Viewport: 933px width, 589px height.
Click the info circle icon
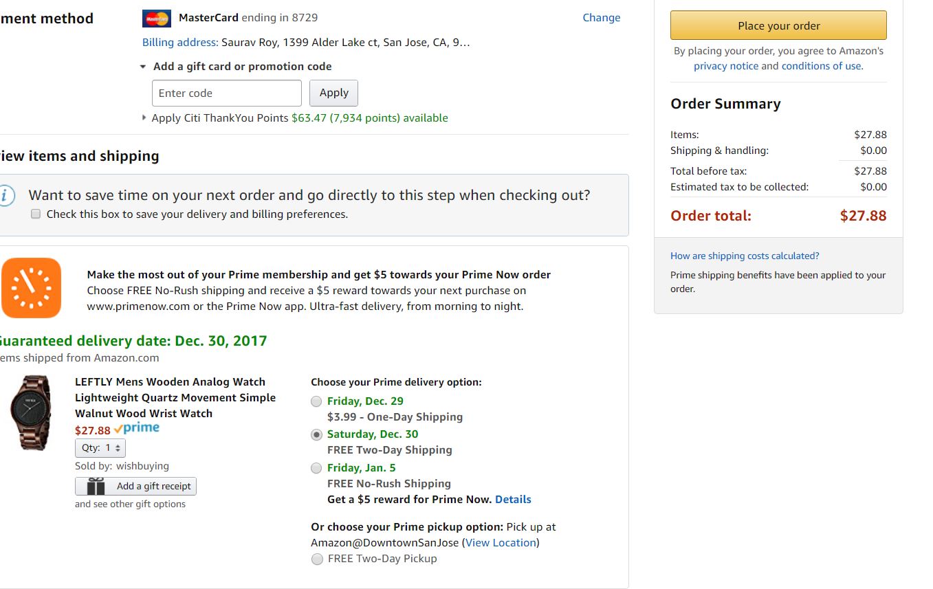[x=6, y=195]
